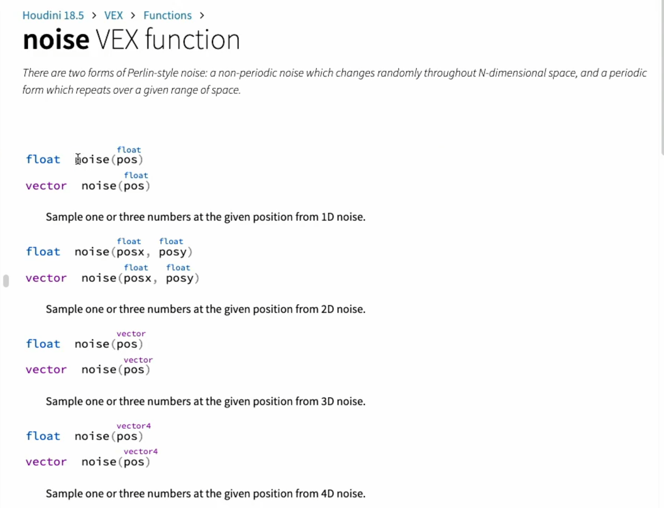This screenshot has height=508, width=664.
Task: Click the chevron following the Functions breadcrumb
Action: pos(202,15)
